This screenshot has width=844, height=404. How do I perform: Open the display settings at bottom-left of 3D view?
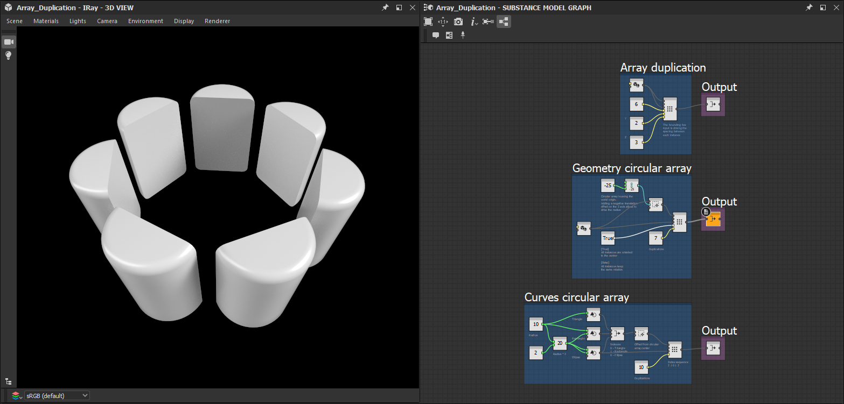pyautogui.click(x=9, y=381)
